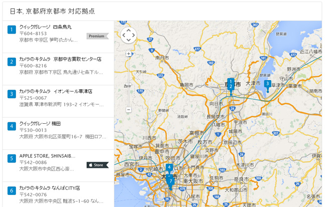The image size is (326, 207).
Task: Zoom out with the map minus button
Action: (x=129, y=110)
